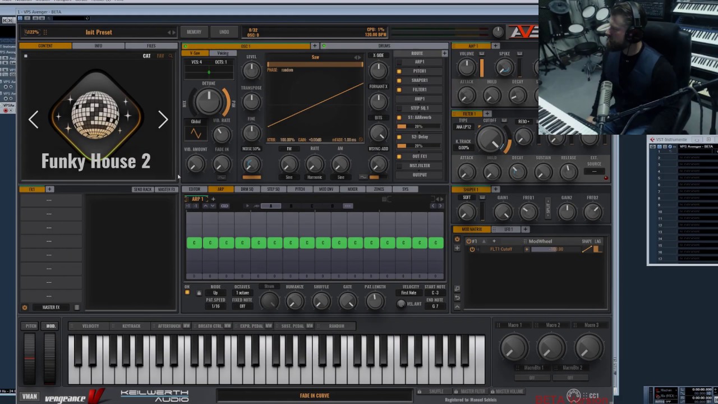Viewport: 718px width, 404px height.
Task: Click the UNDO button in header
Action: pyautogui.click(x=224, y=32)
